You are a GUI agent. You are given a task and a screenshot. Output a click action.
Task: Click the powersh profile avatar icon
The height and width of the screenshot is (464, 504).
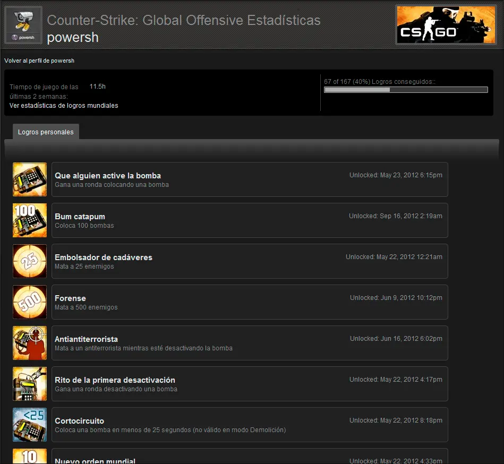[x=22, y=24]
